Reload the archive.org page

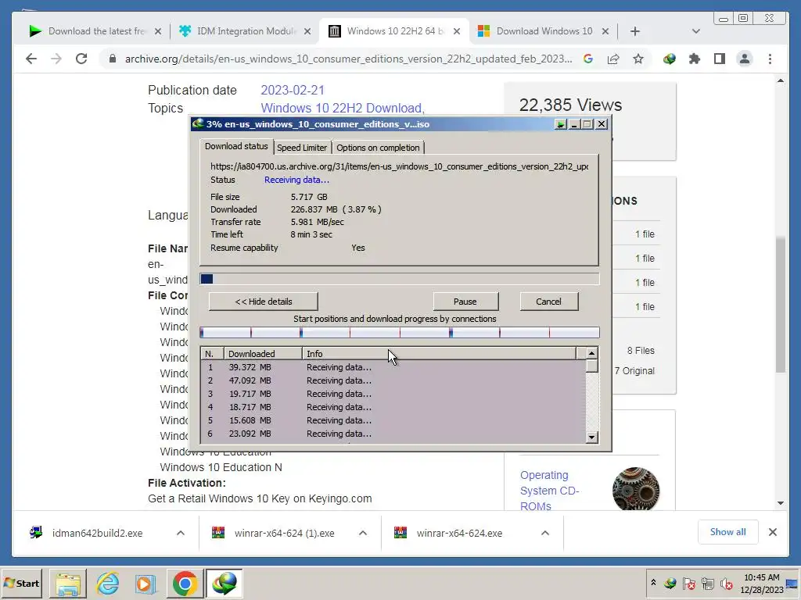(81, 59)
